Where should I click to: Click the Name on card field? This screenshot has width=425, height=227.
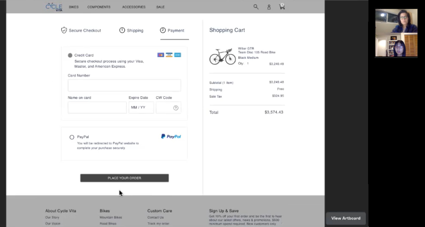click(x=97, y=107)
